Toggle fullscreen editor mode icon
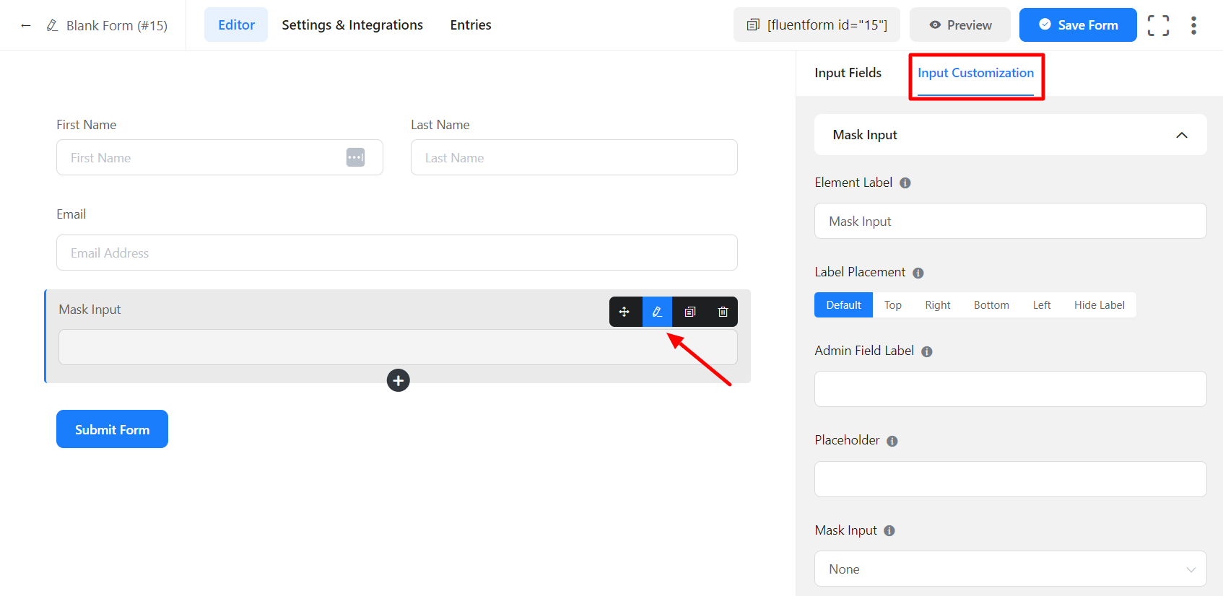Viewport: 1223px width, 596px height. pyautogui.click(x=1158, y=25)
